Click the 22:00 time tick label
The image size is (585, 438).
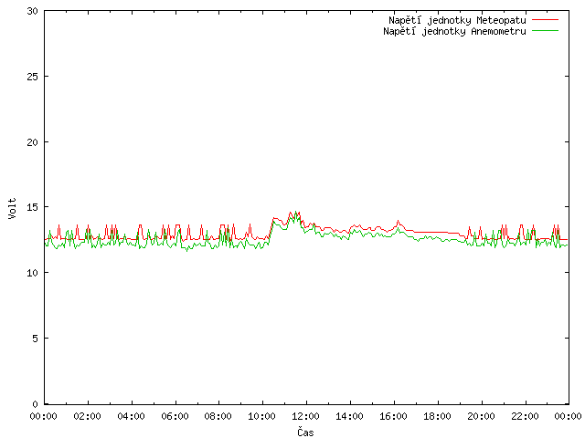click(525, 416)
